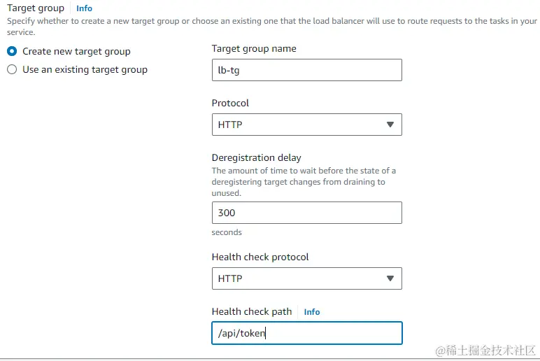The width and height of the screenshot is (540, 361).
Task: Select the Create new target group radio button
Action: 12,51
